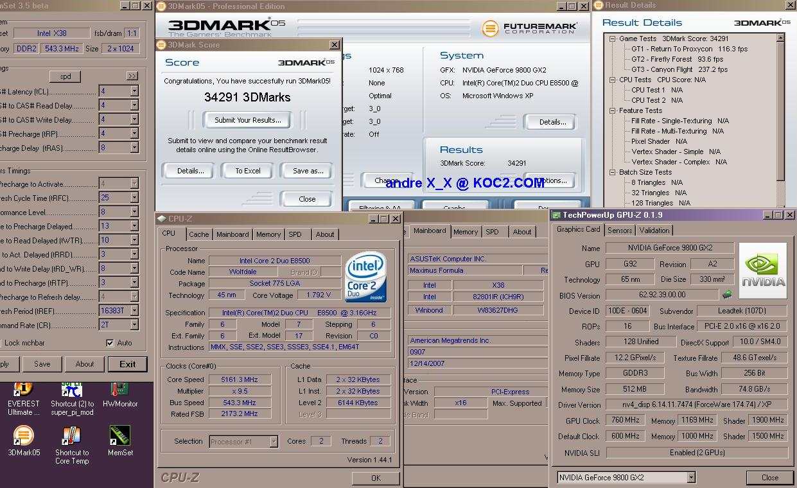Select the CPU tab in CPU-Z
The width and height of the screenshot is (797, 488).
(169, 234)
